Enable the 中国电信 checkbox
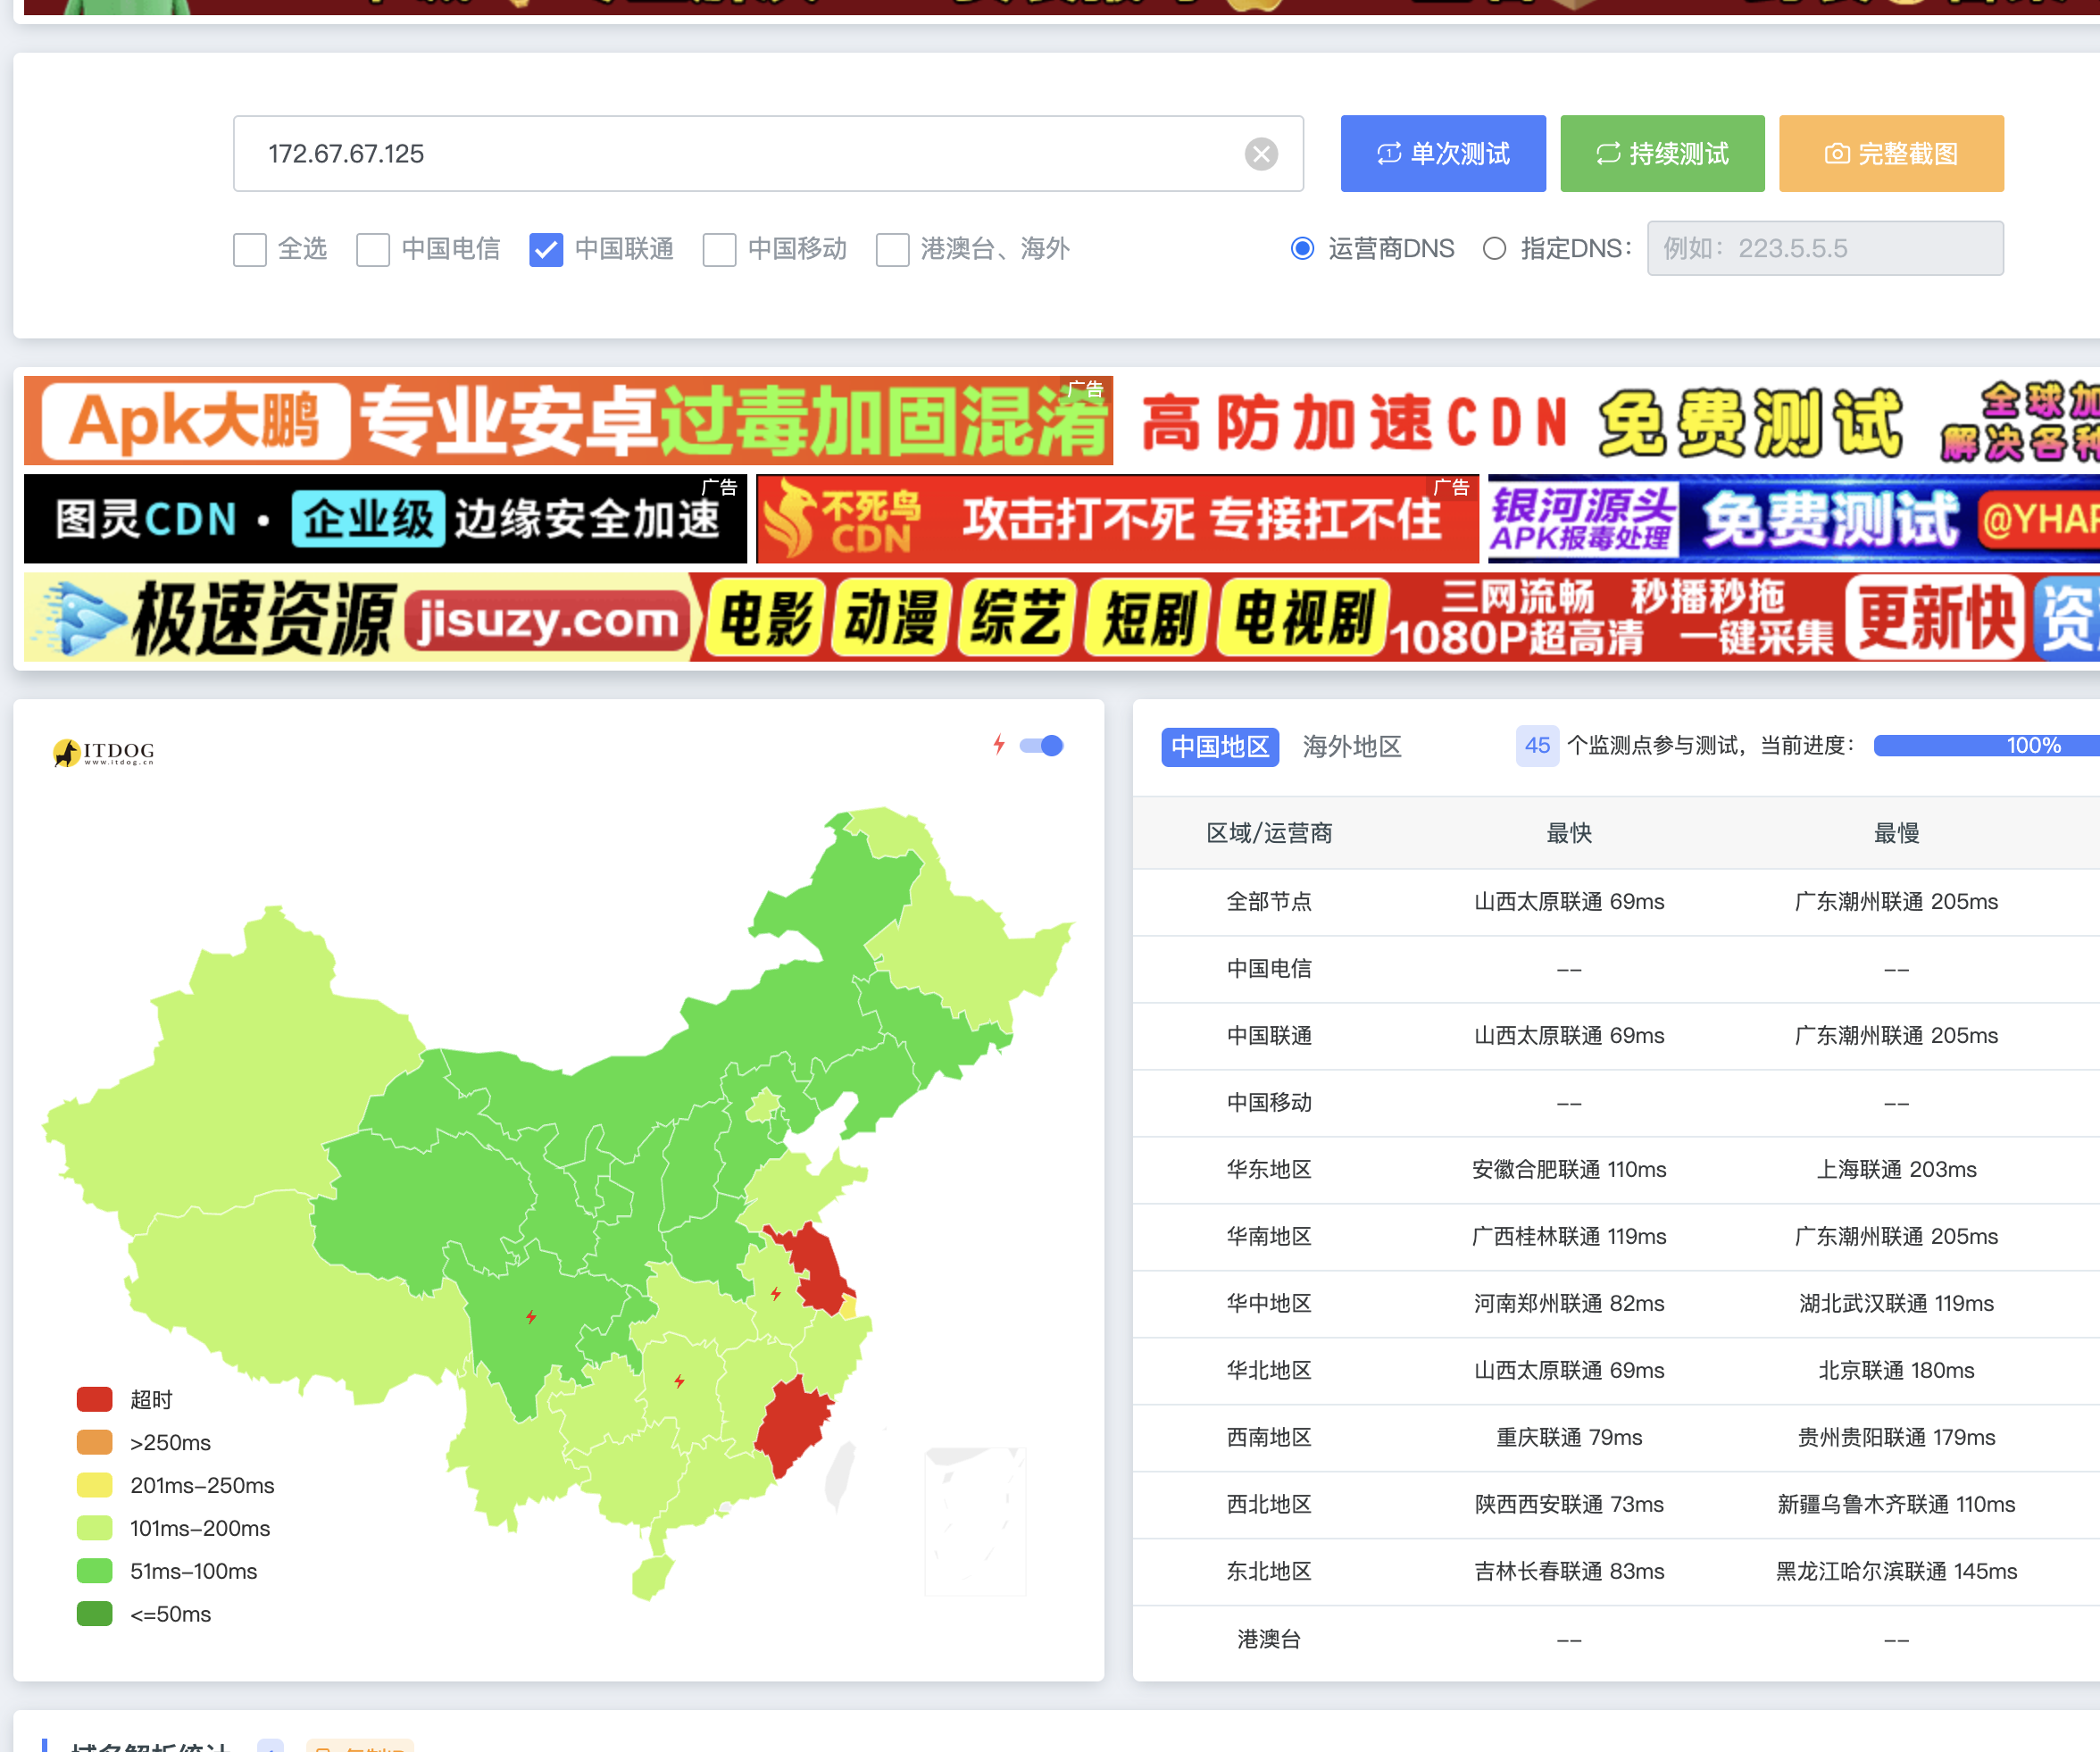 click(373, 249)
